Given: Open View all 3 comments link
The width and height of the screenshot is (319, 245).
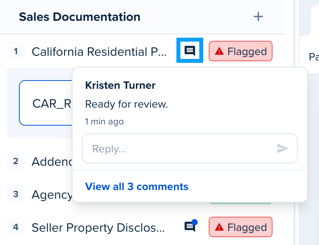Looking at the screenshot, I should (x=137, y=186).
